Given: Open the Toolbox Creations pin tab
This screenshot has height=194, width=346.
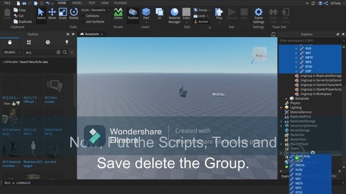Looking at the screenshot, I should (66, 42).
